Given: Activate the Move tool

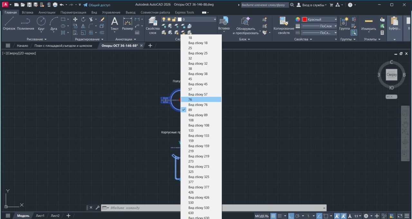Looking at the screenshot, I should pyautogui.click(x=75, y=19).
